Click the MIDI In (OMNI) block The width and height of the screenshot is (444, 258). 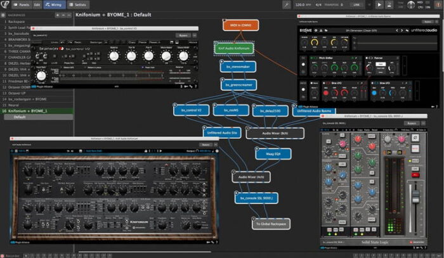[237, 25]
